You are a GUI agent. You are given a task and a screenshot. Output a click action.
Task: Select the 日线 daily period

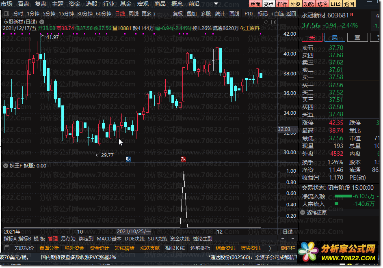tap(120, 14)
